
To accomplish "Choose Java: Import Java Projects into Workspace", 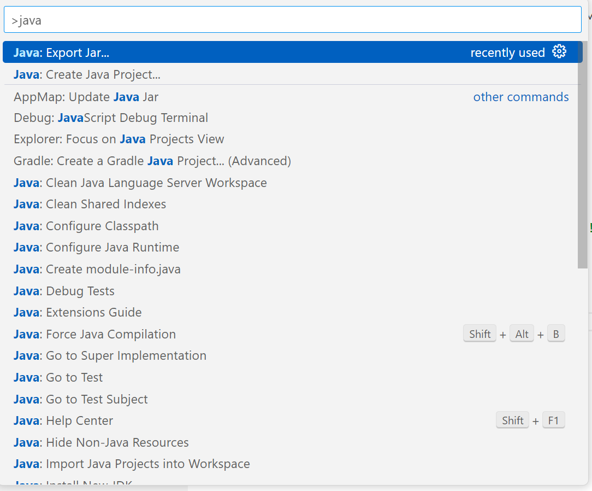I will (x=132, y=464).
